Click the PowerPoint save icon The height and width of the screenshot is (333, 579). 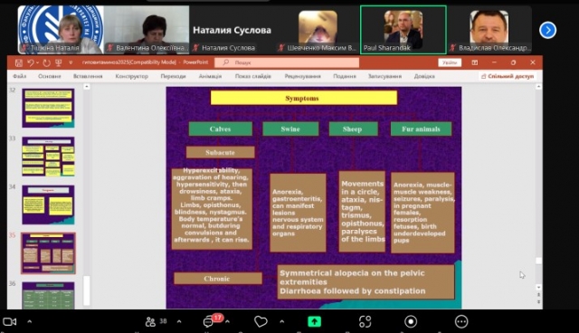tap(18, 62)
